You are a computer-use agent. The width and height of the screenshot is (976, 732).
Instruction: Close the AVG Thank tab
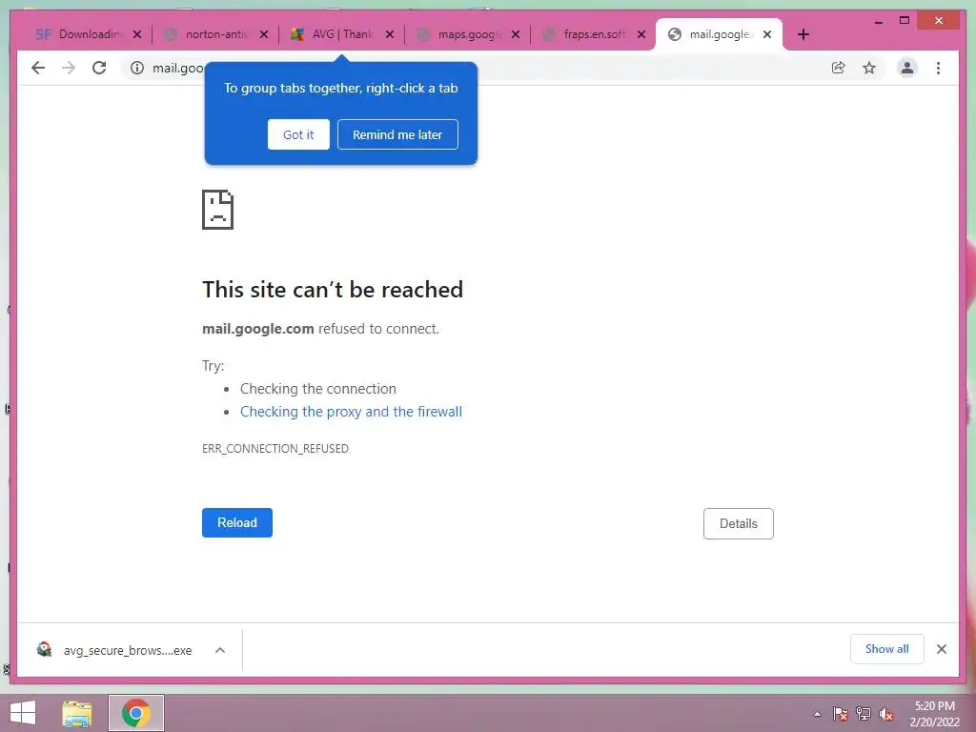click(390, 34)
